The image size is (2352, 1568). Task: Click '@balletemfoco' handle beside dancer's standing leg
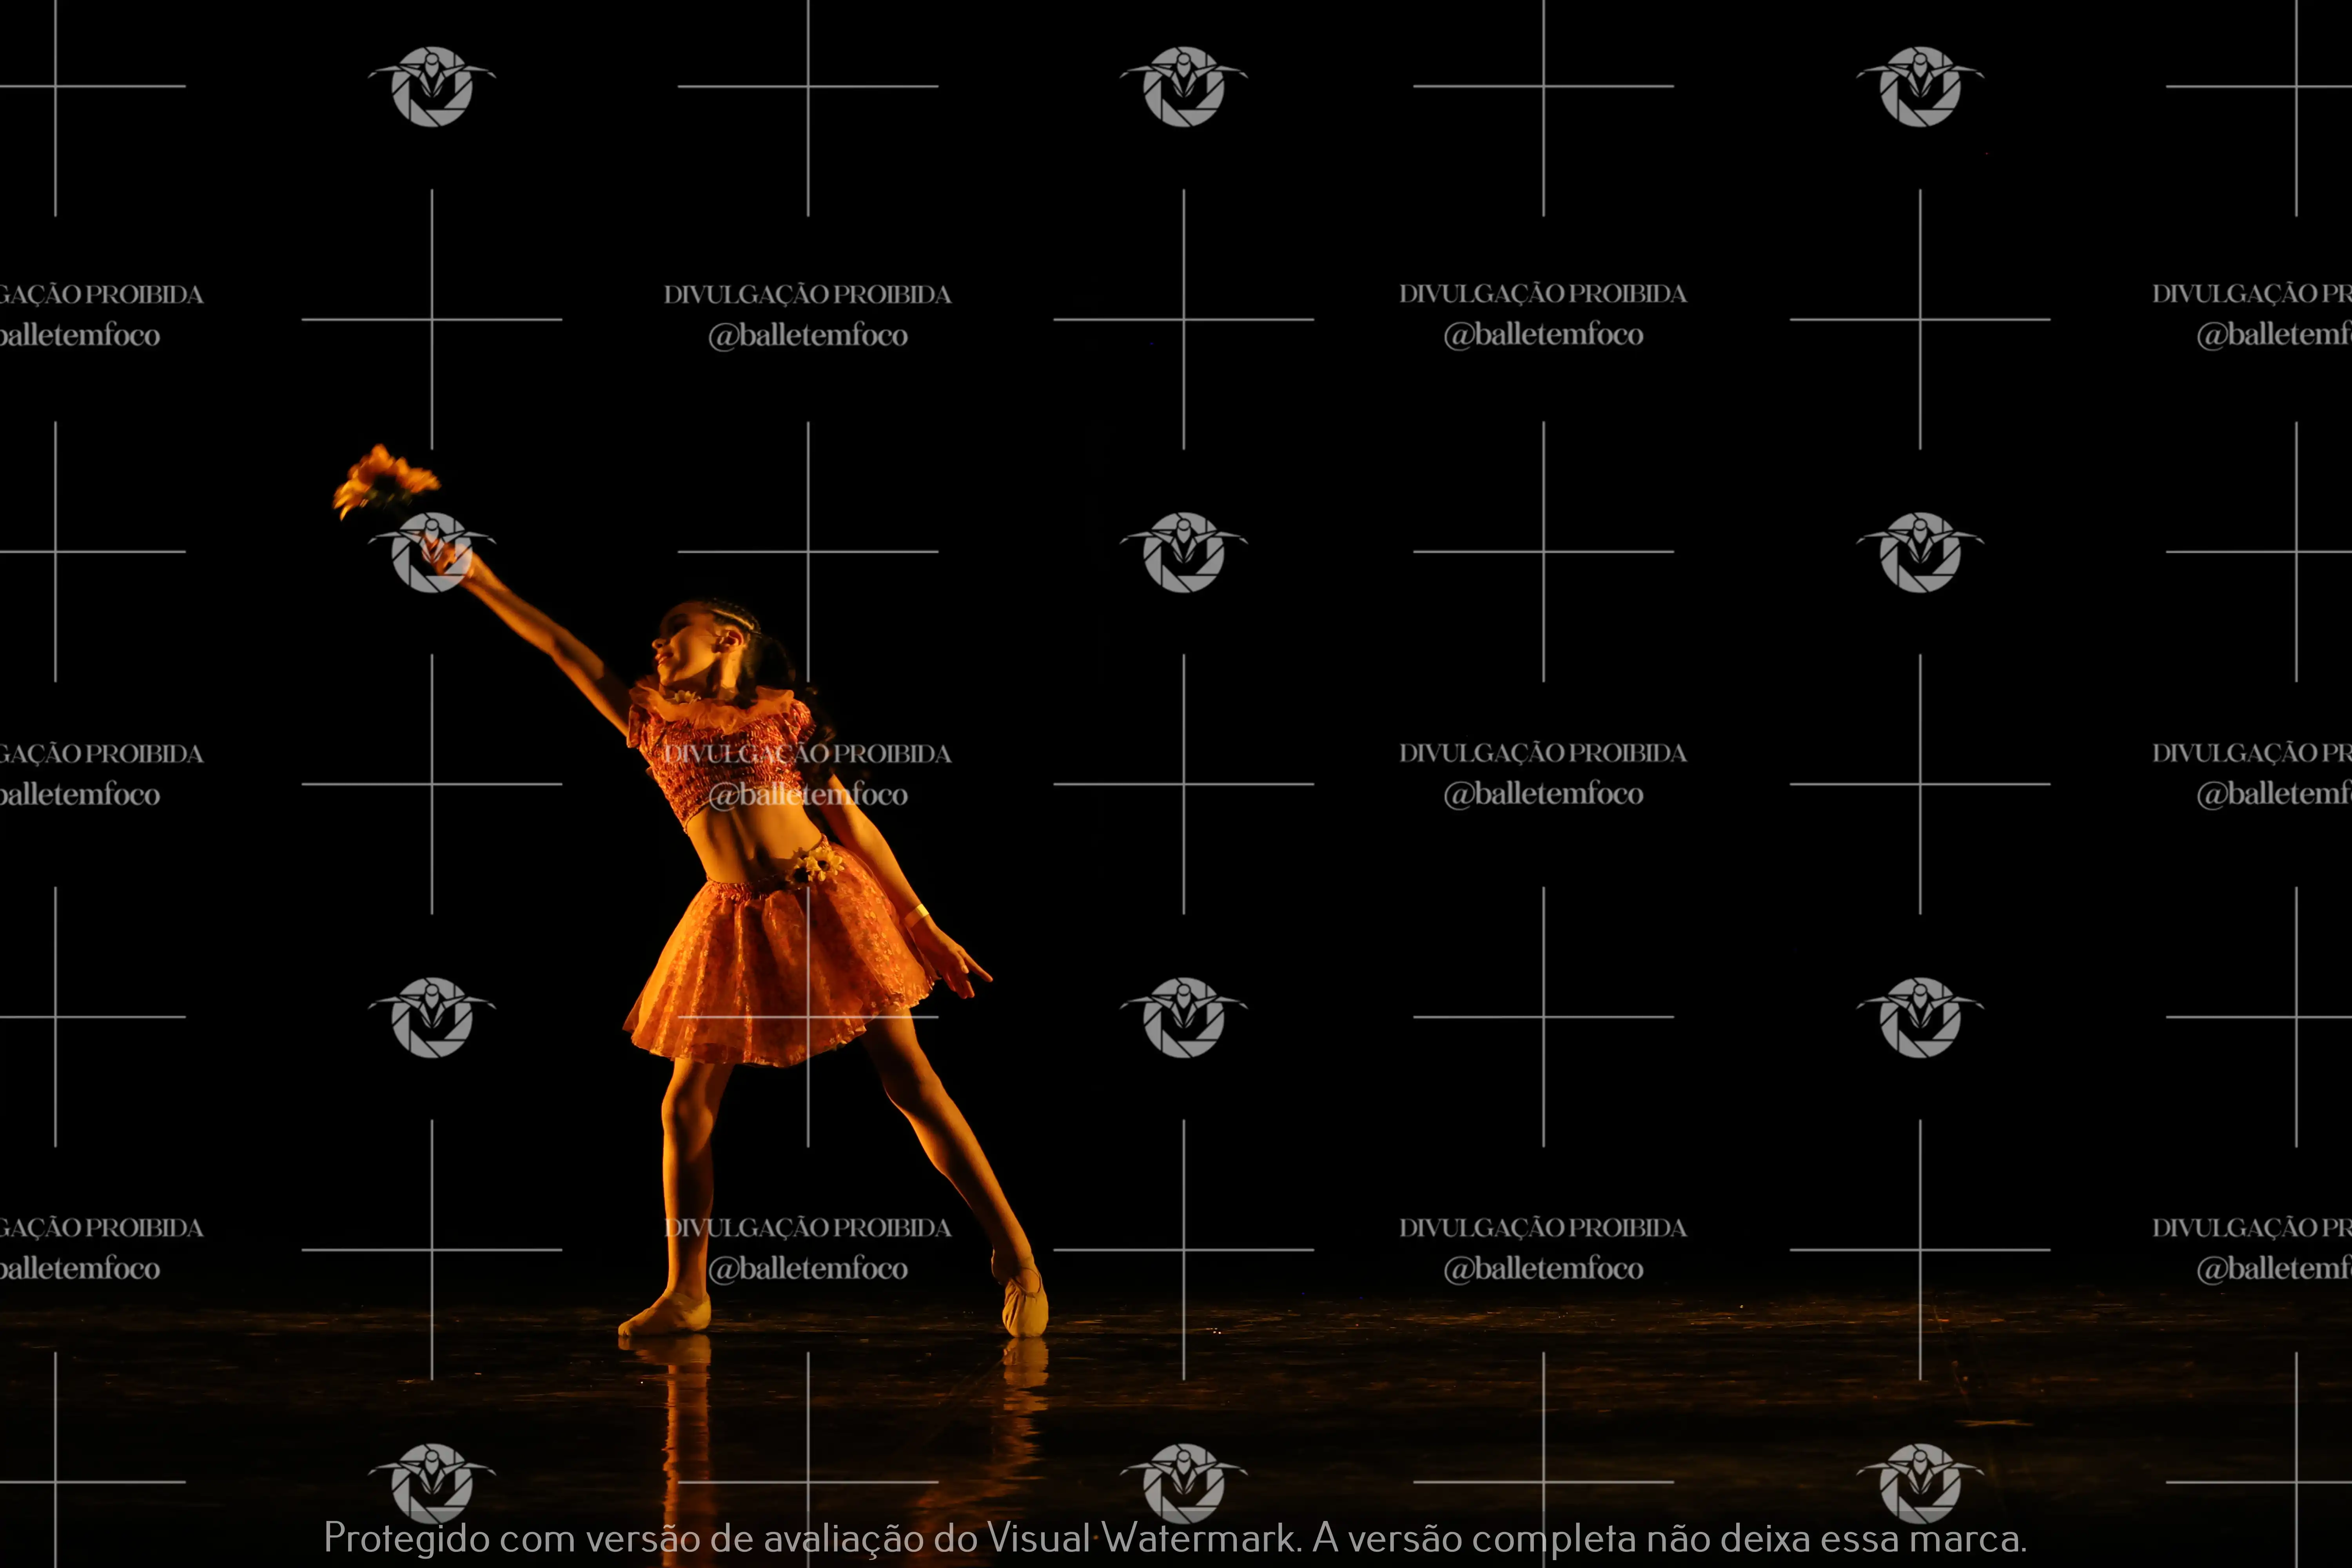(808, 1269)
